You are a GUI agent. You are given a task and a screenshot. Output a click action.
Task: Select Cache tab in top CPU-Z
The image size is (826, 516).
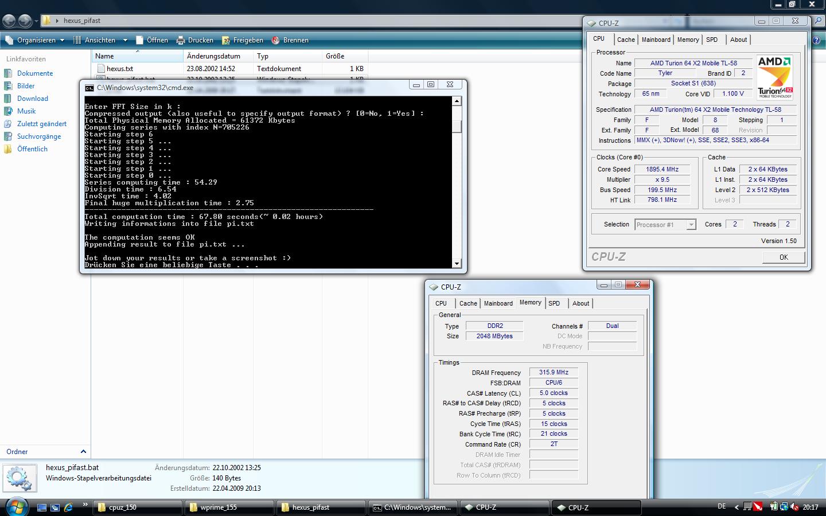coord(626,40)
